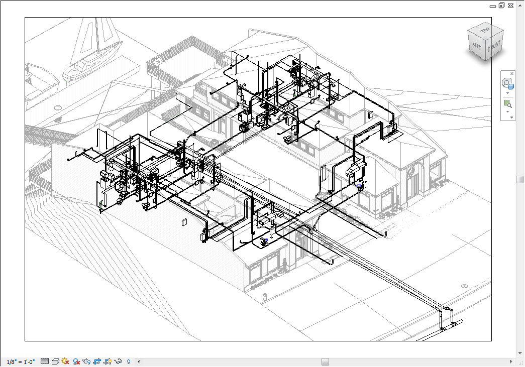Restore down the view window
This screenshot has height=367, width=525.
point(501,6)
